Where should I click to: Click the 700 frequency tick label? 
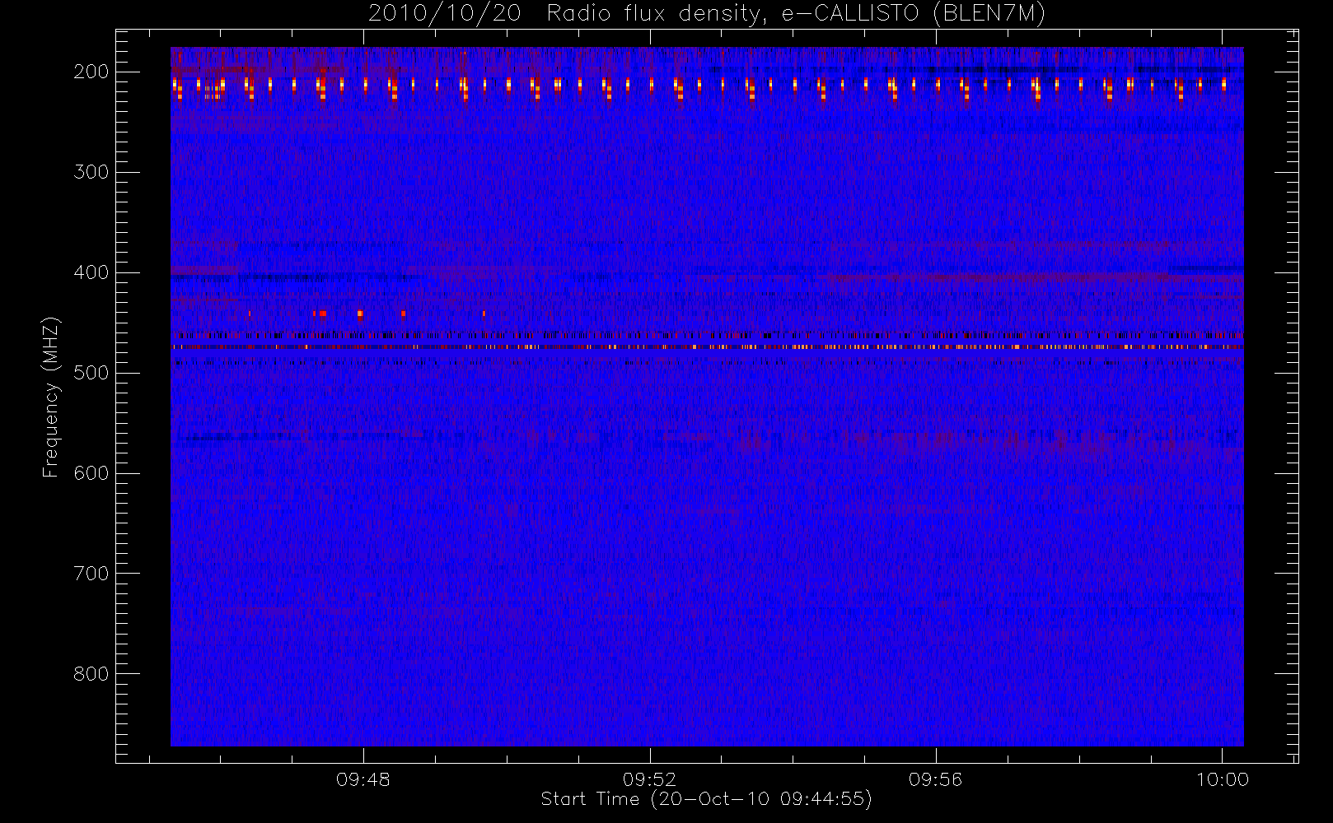[x=91, y=574]
